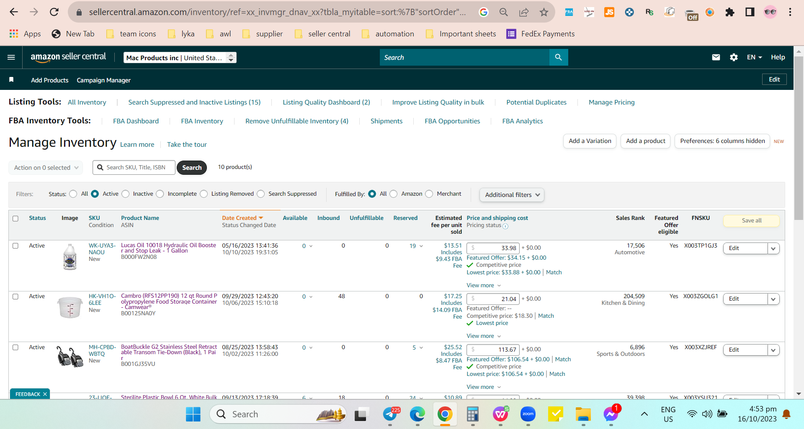Open Microsoft Edge from the taskbar
804x429 pixels.
pyautogui.click(x=417, y=414)
